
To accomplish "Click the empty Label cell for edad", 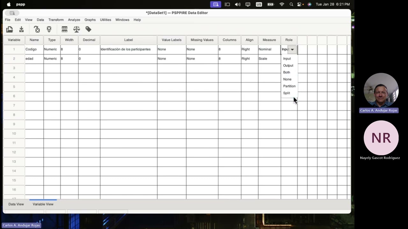I will pyautogui.click(x=128, y=59).
